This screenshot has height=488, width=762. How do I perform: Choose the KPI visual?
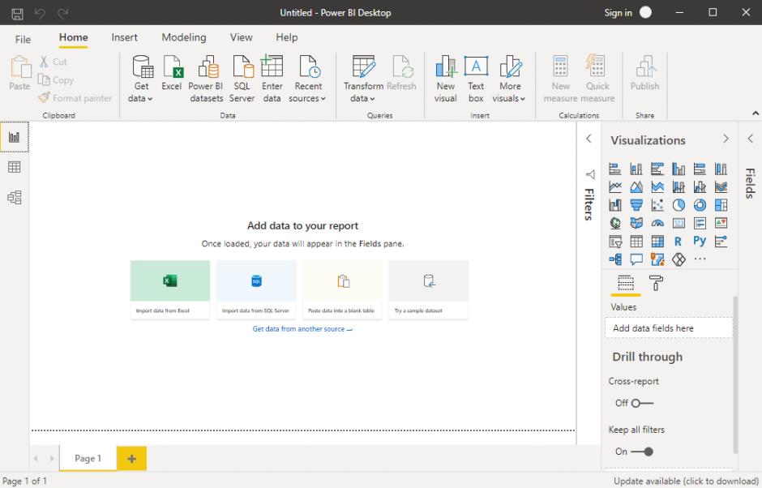[721, 223]
